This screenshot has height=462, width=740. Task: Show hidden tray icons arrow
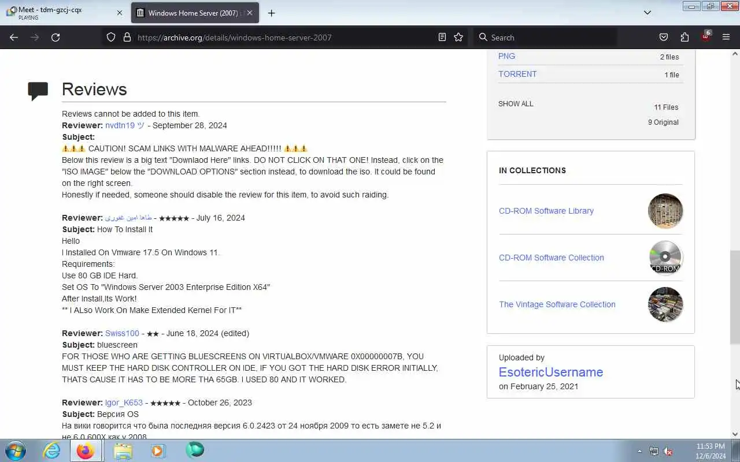pyautogui.click(x=639, y=451)
